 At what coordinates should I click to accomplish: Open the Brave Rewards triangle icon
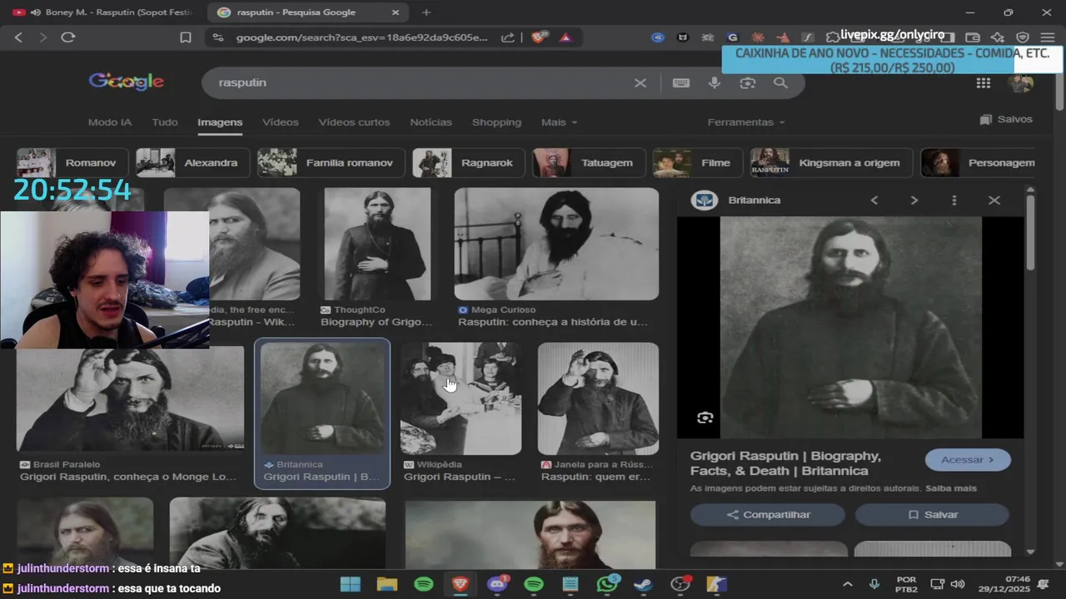tap(565, 37)
